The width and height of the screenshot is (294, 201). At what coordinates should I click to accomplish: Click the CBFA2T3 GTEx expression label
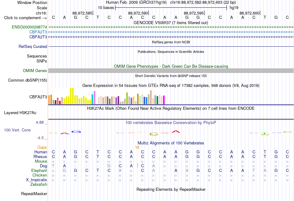coord(38,97)
